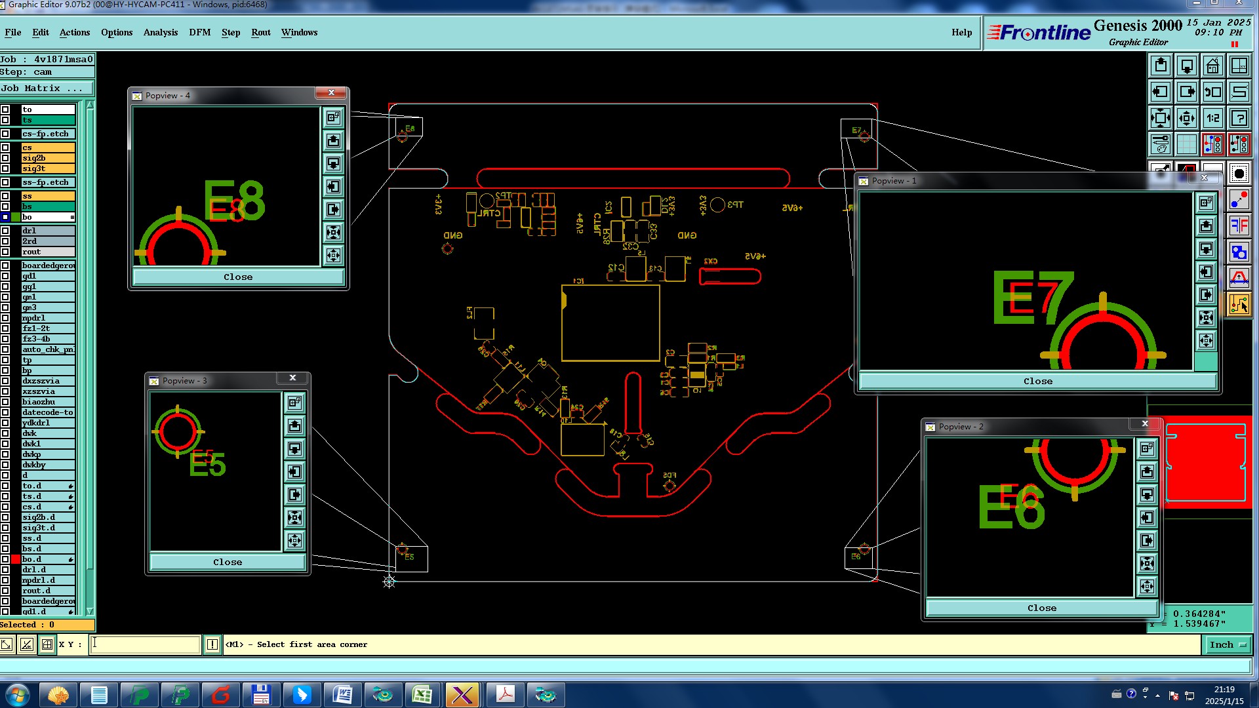Image resolution: width=1259 pixels, height=708 pixels.
Task: Open the Analysis menu
Action: (x=160, y=32)
